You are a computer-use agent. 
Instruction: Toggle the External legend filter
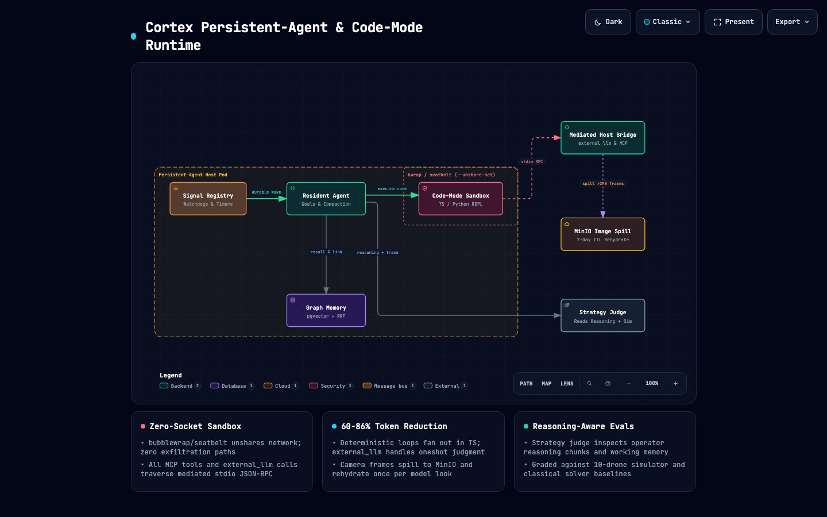coord(446,386)
